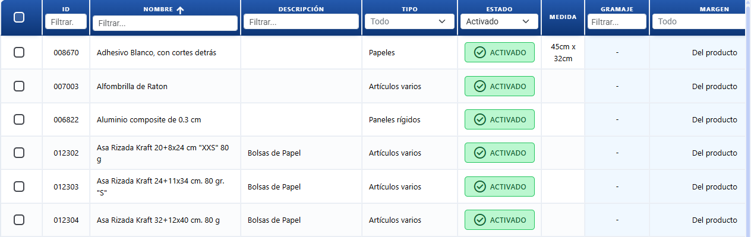Click the GRAMAJE column header label
The height and width of the screenshot is (237, 751).
tap(617, 10)
